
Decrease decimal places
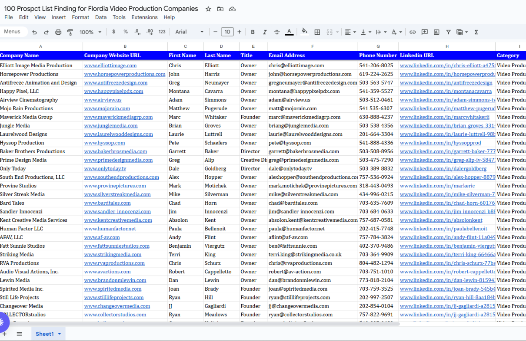point(137,32)
